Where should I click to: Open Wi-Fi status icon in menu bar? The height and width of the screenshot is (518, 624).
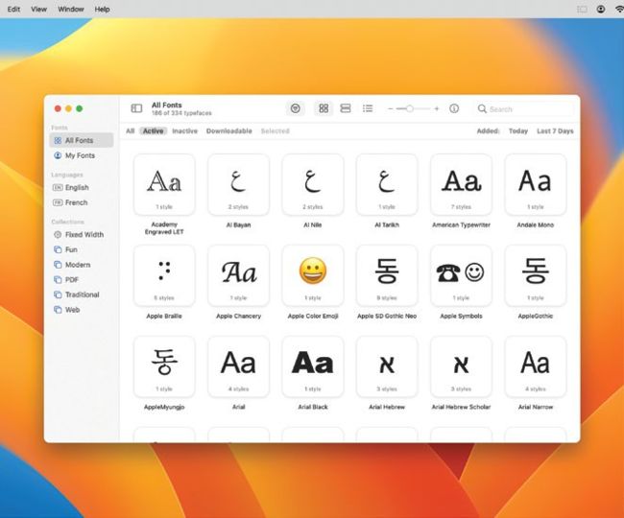(x=619, y=9)
